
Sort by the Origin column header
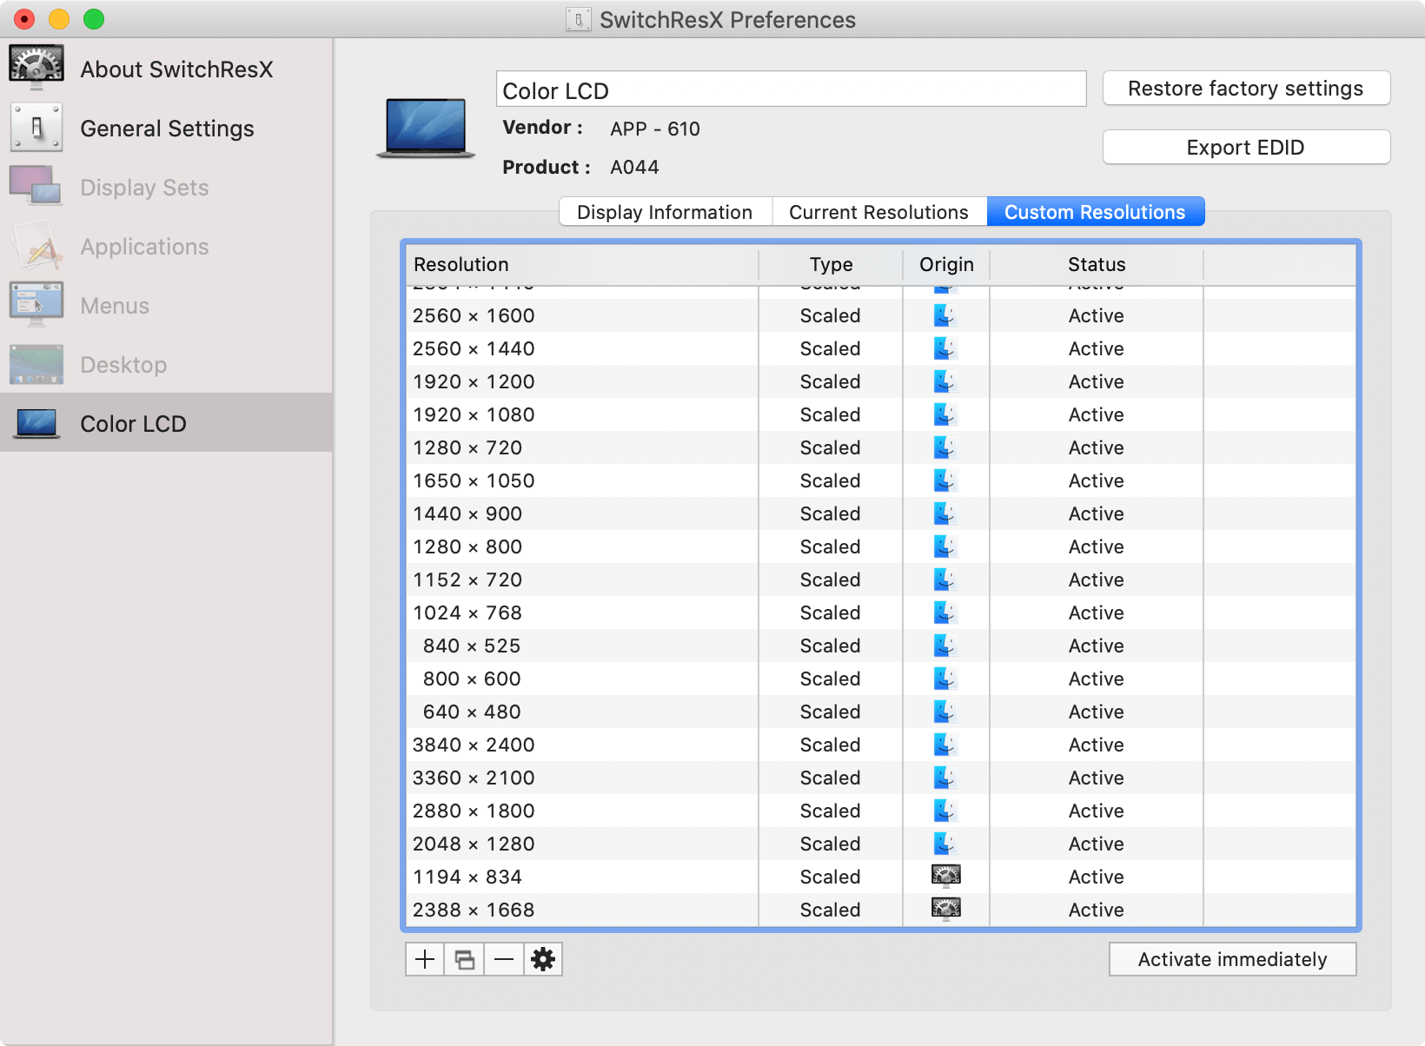click(946, 265)
